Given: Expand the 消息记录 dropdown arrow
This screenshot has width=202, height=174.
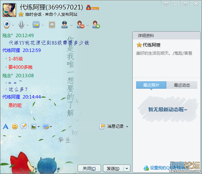Looking at the screenshot, I should [127, 127].
